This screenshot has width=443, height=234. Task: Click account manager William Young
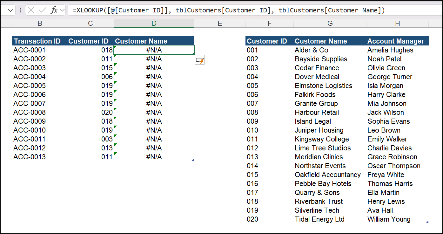tap(398, 219)
